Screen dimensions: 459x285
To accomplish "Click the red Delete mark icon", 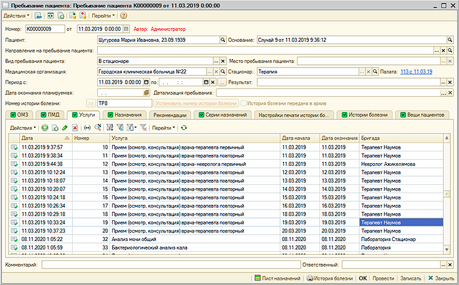I will click(75, 127).
